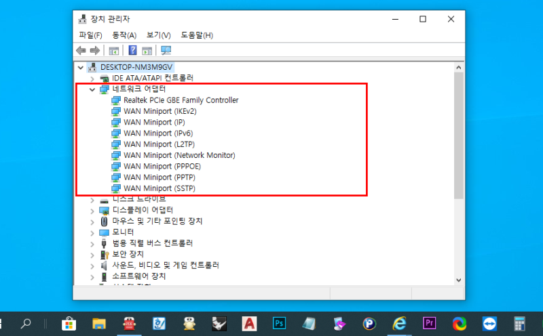Expand the 보안 장치 node
This screenshot has width=543, height=336.
click(x=92, y=255)
